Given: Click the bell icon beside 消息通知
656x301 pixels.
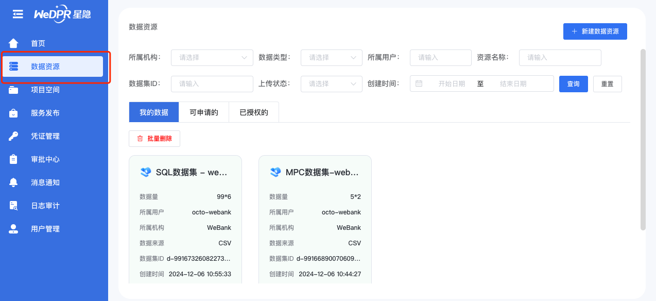Looking at the screenshot, I should tap(13, 182).
